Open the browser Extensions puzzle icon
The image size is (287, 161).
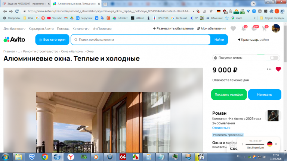[x=271, y=11]
